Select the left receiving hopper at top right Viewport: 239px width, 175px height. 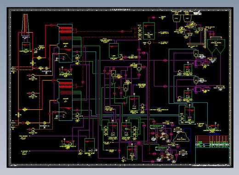176,18
